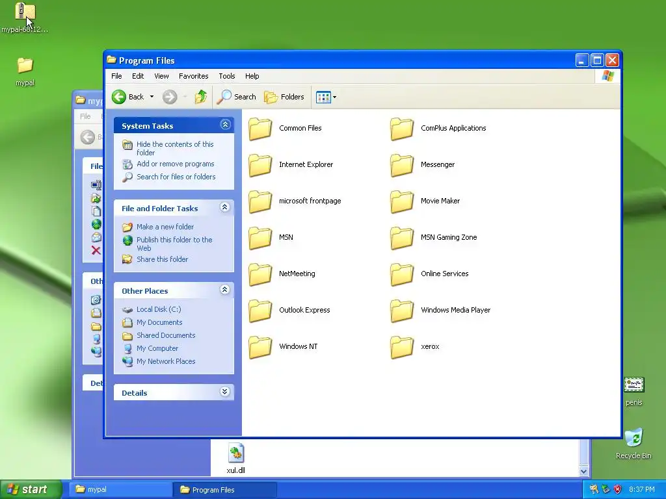Select the Messenger folder icon
This screenshot has height=499, width=666.
[x=401, y=165]
